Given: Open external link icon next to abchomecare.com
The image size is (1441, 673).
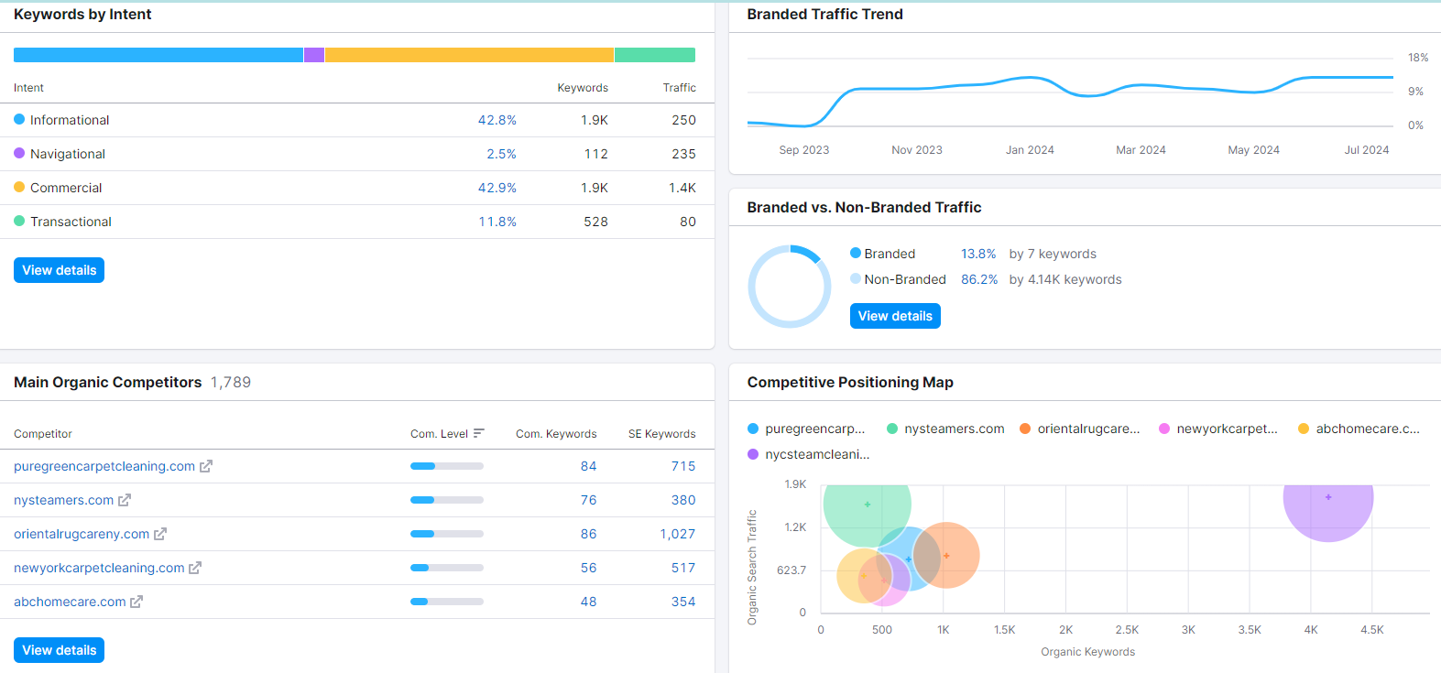Looking at the screenshot, I should (136, 602).
